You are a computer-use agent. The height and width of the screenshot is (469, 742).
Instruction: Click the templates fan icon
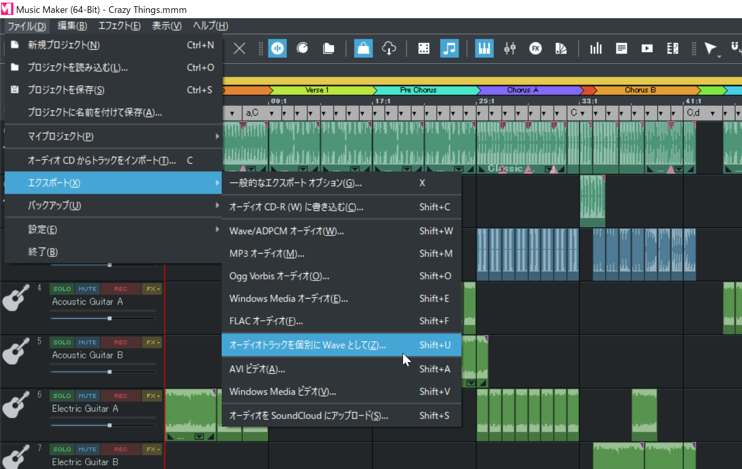click(561, 49)
